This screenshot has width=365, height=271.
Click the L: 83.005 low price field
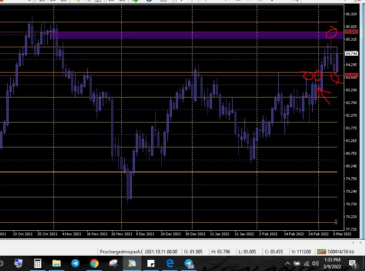247,252
